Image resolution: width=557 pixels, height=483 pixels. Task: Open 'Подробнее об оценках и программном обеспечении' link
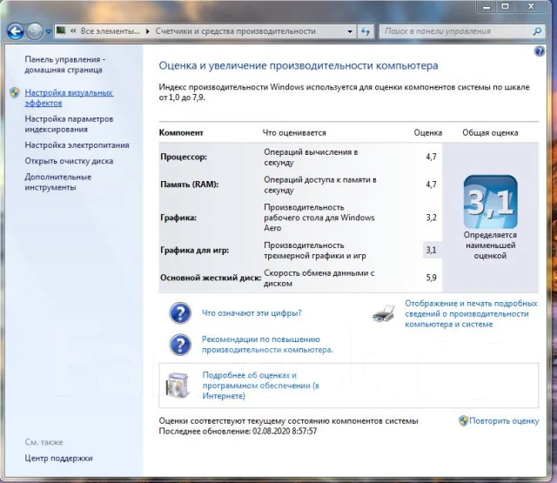[x=261, y=386]
